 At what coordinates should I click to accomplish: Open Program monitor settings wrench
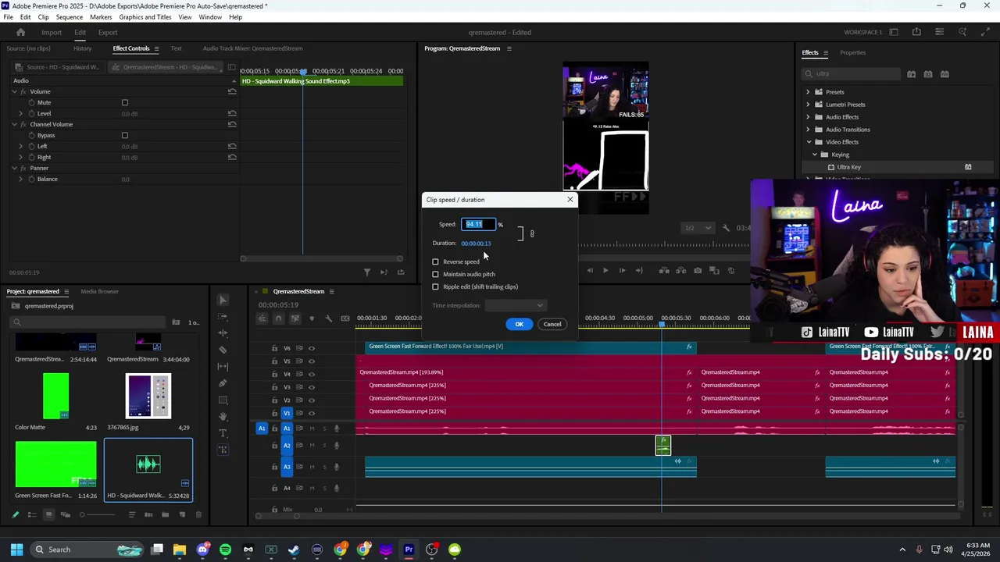click(x=726, y=228)
